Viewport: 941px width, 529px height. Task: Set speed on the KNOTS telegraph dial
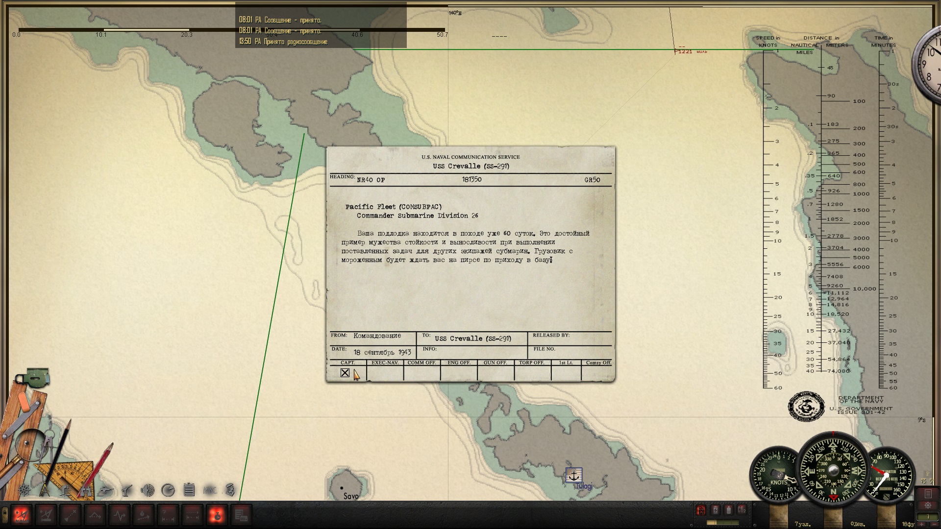point(778,475)
